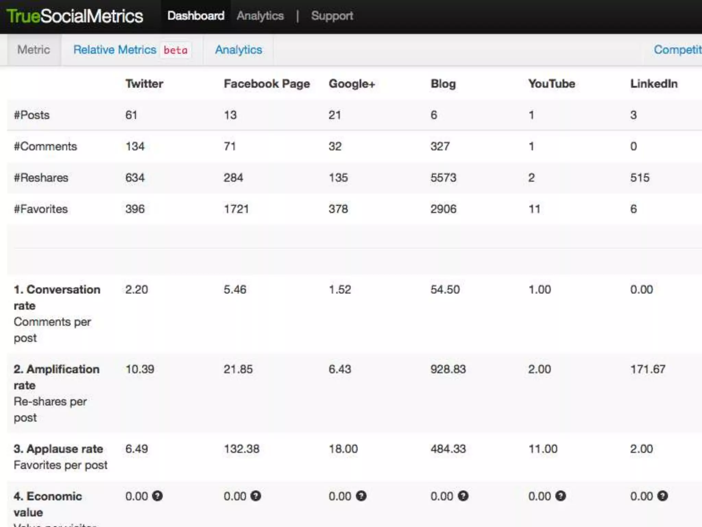702x527 pixels.
Task: Click the #Favorites row label
Action: (x=41, y=209)
